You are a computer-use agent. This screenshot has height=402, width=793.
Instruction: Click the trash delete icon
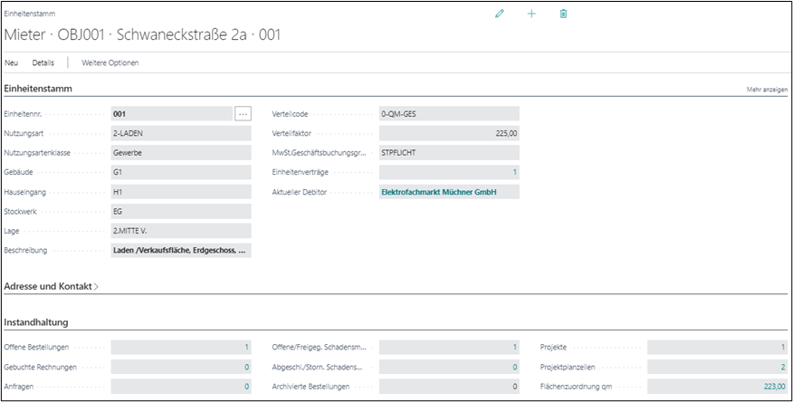tap(563, 14)
